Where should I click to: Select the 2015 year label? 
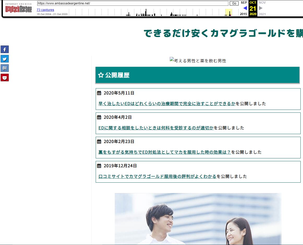(244, 14)
